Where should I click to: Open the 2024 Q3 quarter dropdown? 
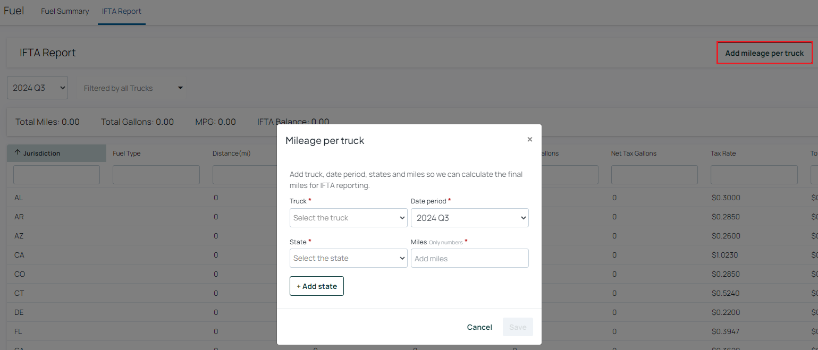(x=37, y=88)
